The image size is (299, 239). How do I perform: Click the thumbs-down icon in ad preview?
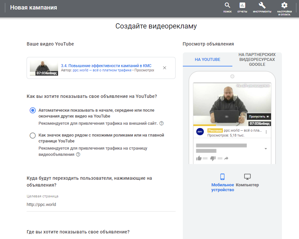213,158
